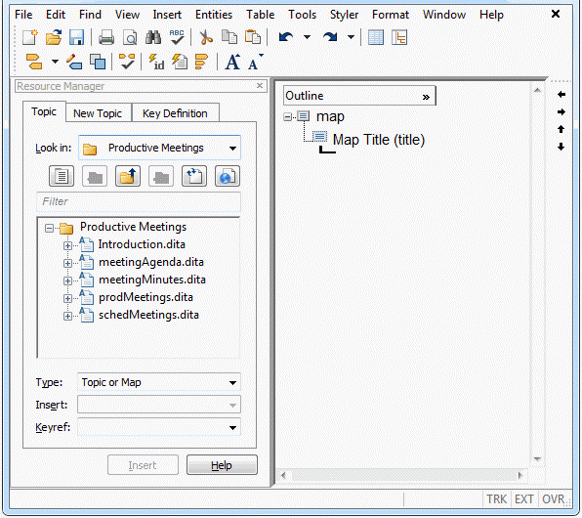Click into the Filter field
The image size is (582, 518).
[139, 201]
